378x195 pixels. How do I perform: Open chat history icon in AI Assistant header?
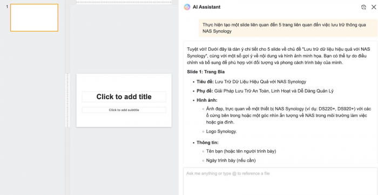(363, 7)
